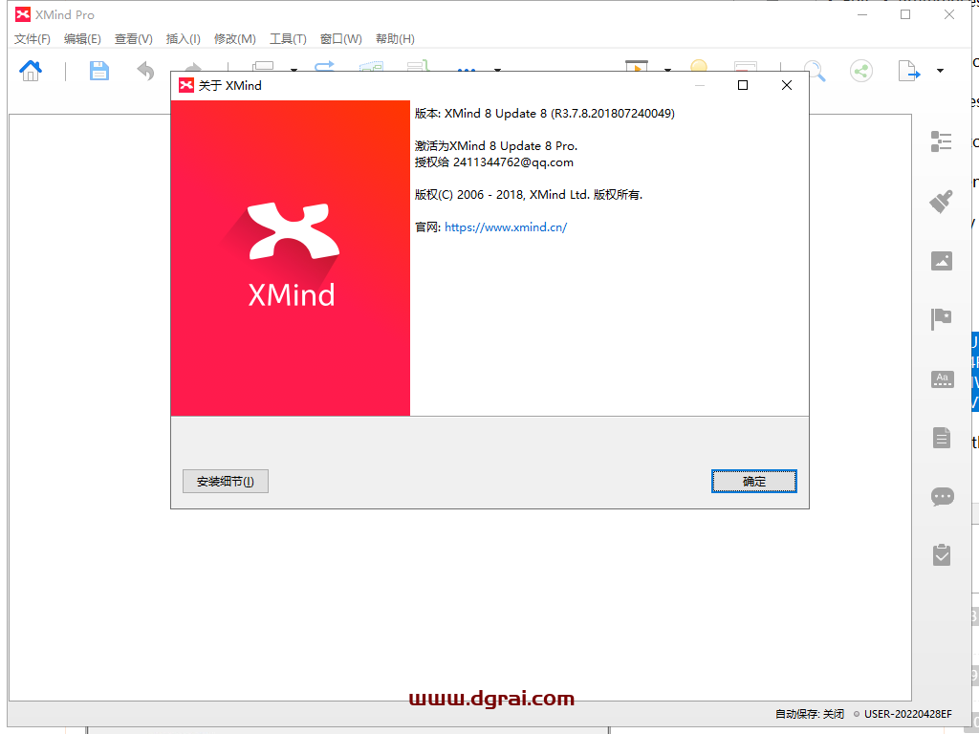
Task: Open the Notes panel icon
Action: [942, 438]
